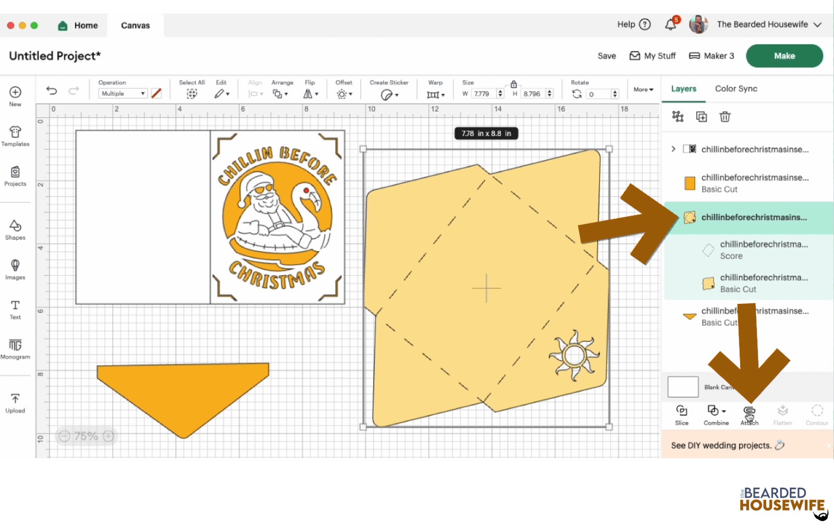Viewport: 834px width, 530px height.
Task: Expand the first chillinbeforechristmasinse group
Action: coord(673,149)
